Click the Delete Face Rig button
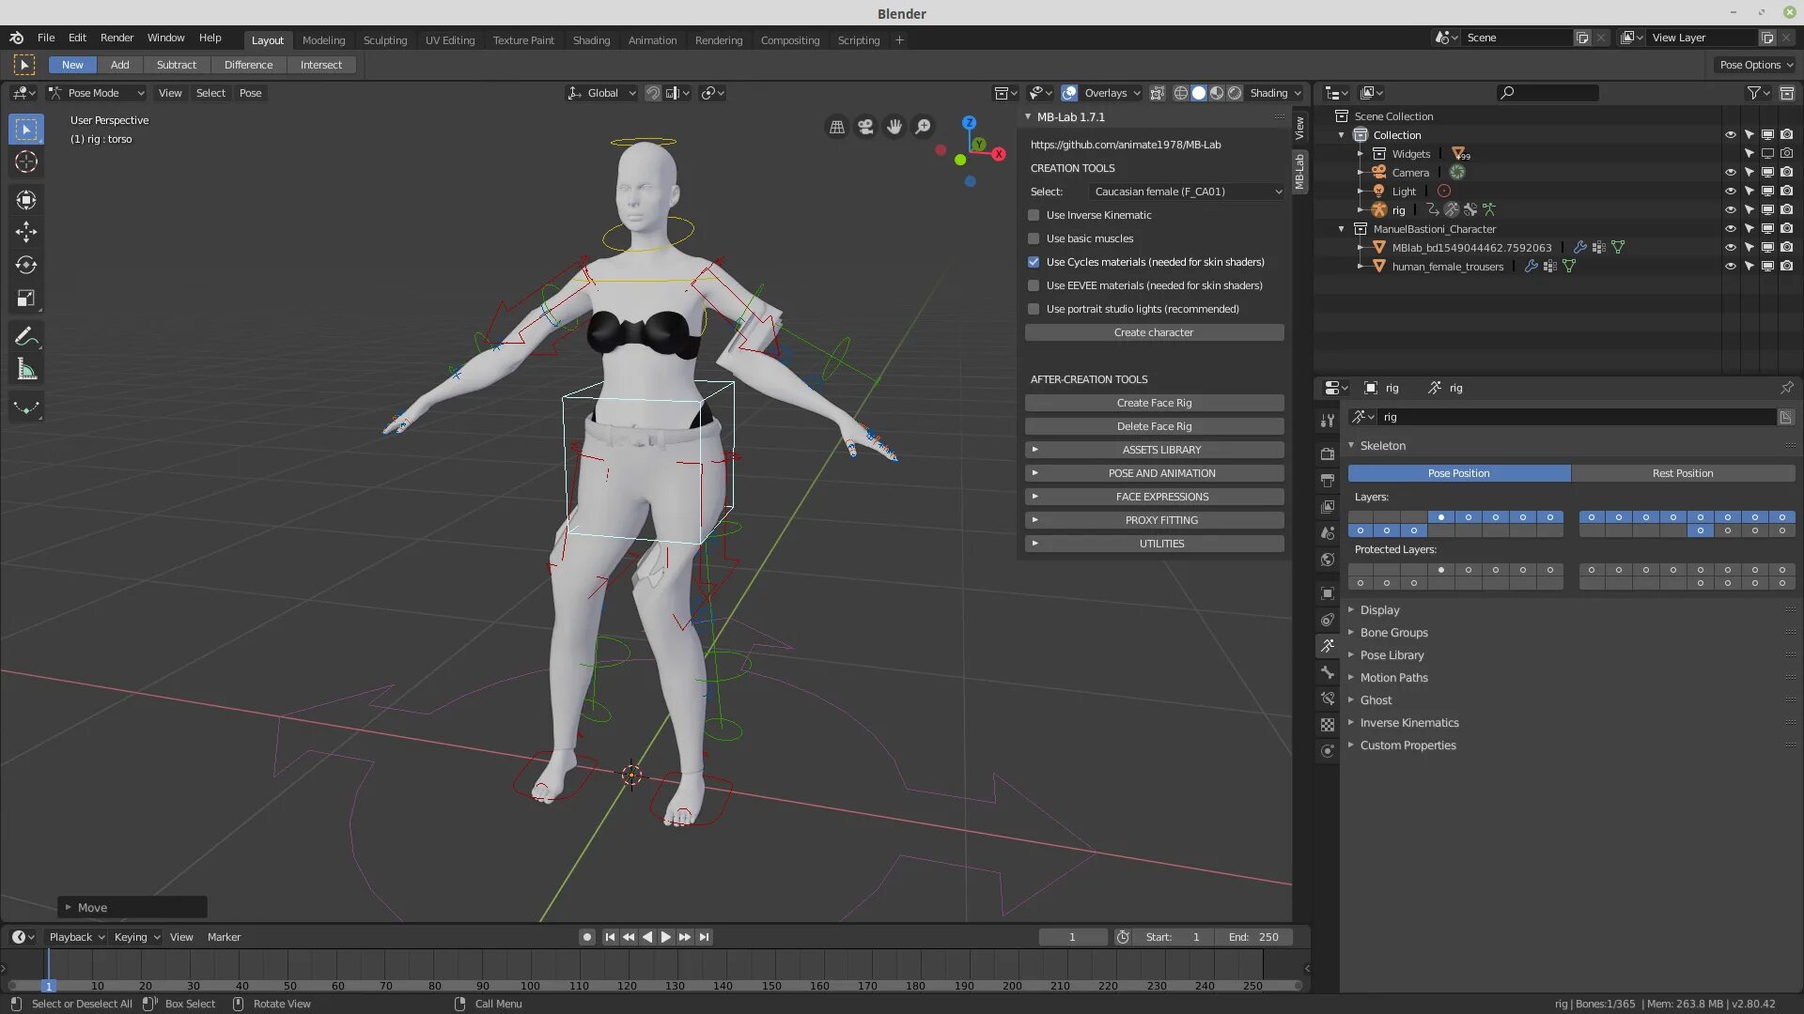The image size is (1804, 1014). 1155,426
